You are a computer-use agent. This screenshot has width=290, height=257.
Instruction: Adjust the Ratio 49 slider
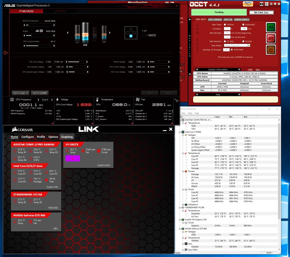39,35
